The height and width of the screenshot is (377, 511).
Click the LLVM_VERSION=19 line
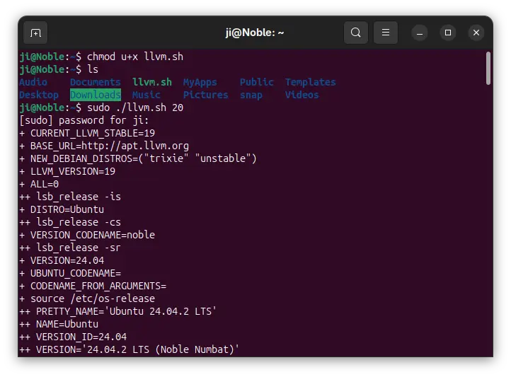pyautogui.click(x=67, y=171)
